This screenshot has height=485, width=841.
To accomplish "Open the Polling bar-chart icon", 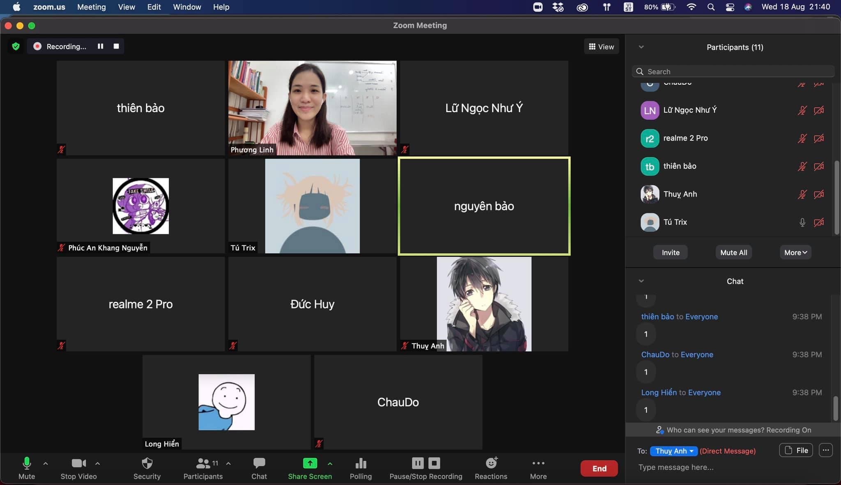I will [361, 464].
